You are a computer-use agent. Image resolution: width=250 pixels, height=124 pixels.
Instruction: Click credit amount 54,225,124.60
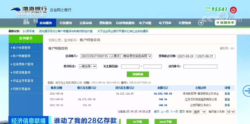(x=125, y=94)
